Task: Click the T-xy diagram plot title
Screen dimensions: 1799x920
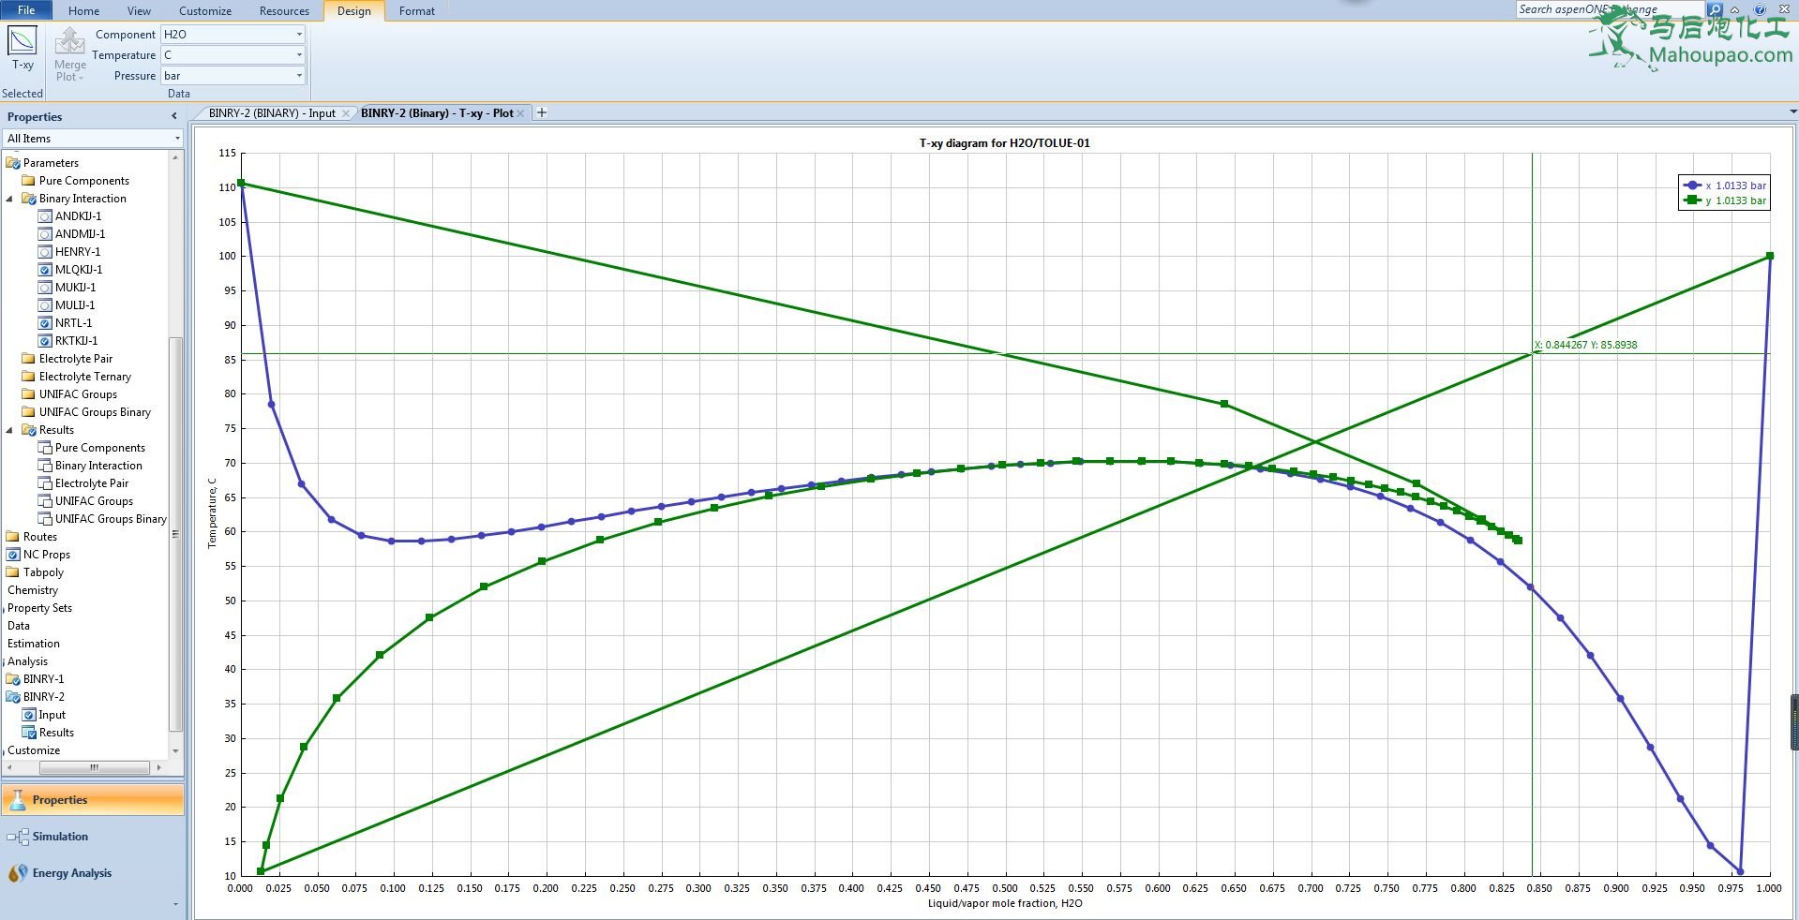Action: pos(1004,143)
